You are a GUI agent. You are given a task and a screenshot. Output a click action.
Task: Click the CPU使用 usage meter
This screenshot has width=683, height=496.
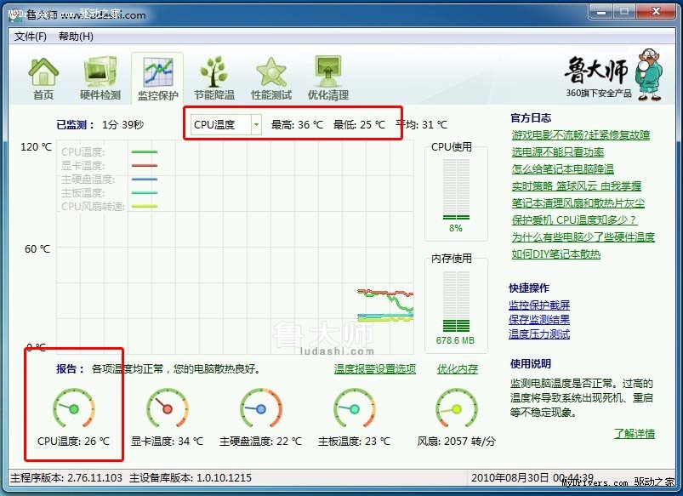click(x=456, y=190)
